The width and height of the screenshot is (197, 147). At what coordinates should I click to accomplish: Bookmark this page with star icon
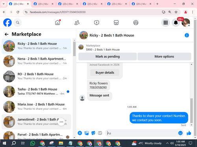pyautogui.click(x=176, y=12)
